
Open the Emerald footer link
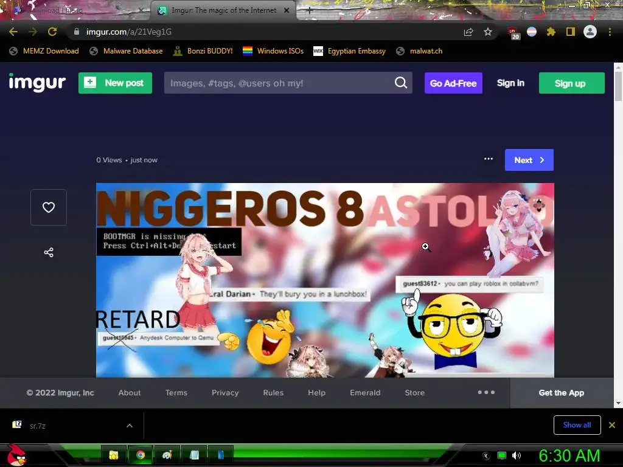[x=365, y=393]
